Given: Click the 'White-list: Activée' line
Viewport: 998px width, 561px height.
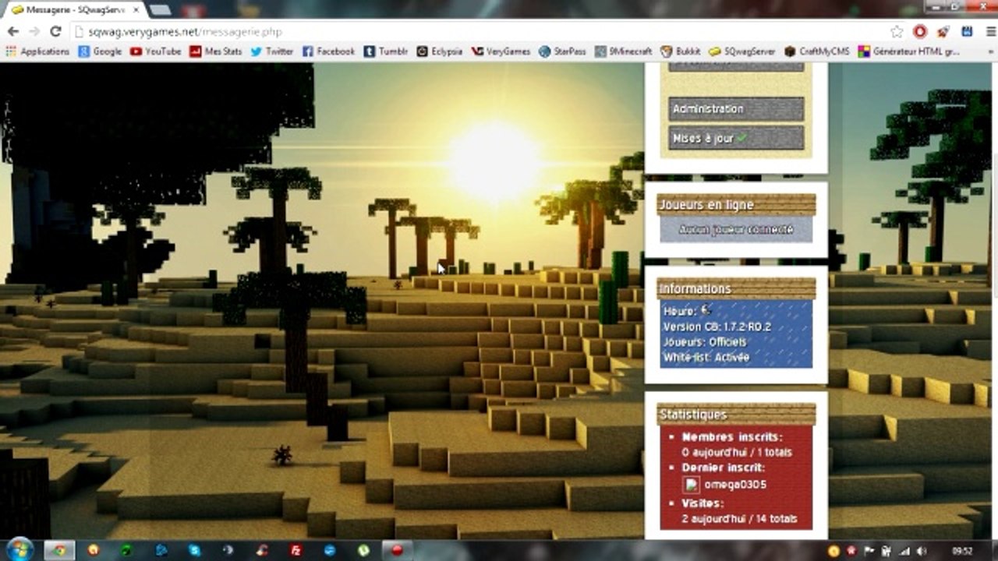Looking at the screenshot, I should (x=706, y=358).
